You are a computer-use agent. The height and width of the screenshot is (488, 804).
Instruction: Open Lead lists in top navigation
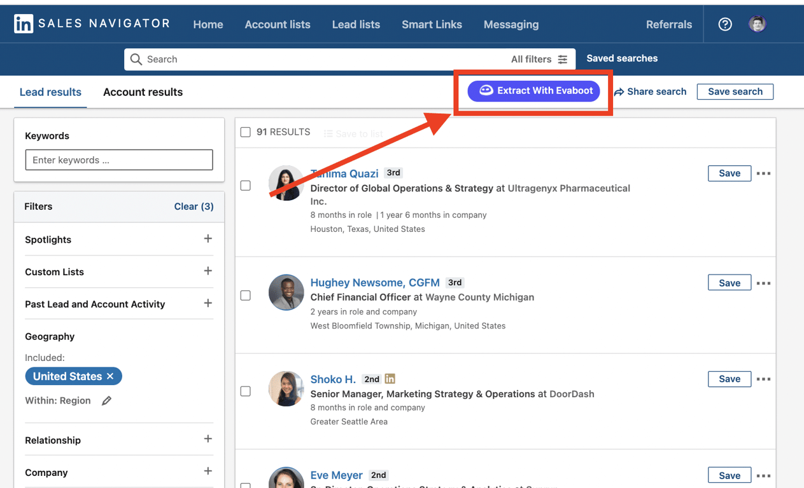click(356, 25)
